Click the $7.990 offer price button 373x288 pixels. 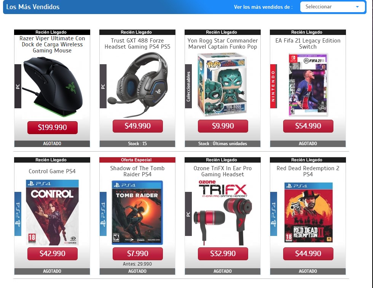[x=137, y=254]
